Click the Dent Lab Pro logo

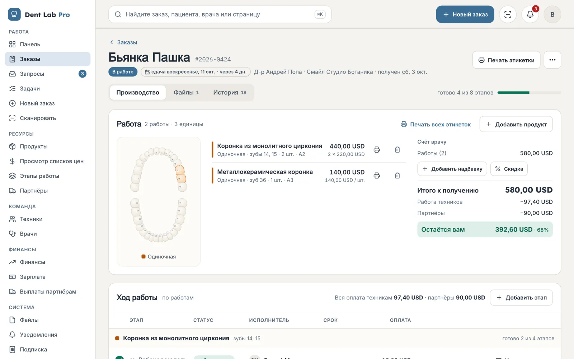coord(39,14)
